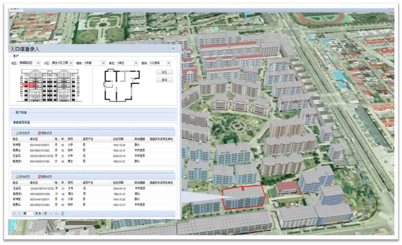Click the lower 删除成员 red prohibit icon
The width and height of the screenshot is (402, 245).
tap(39, 176)
